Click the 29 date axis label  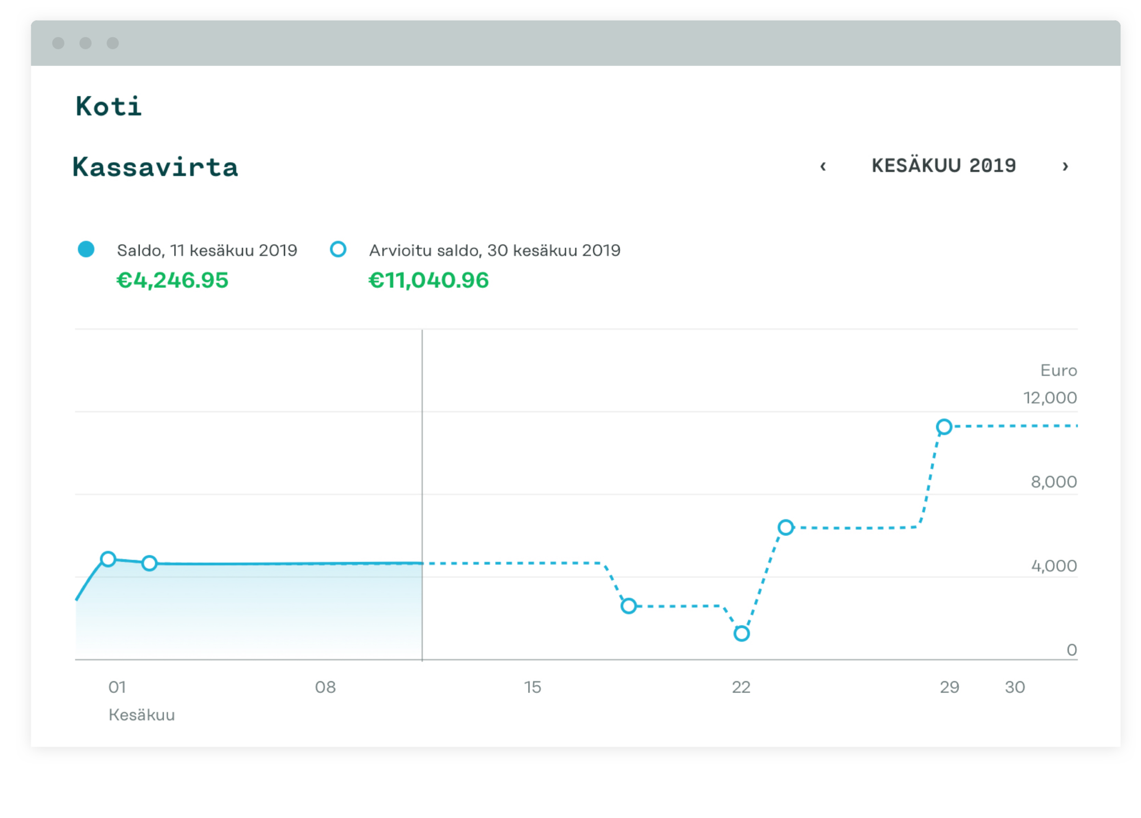(x=949, y=686)
